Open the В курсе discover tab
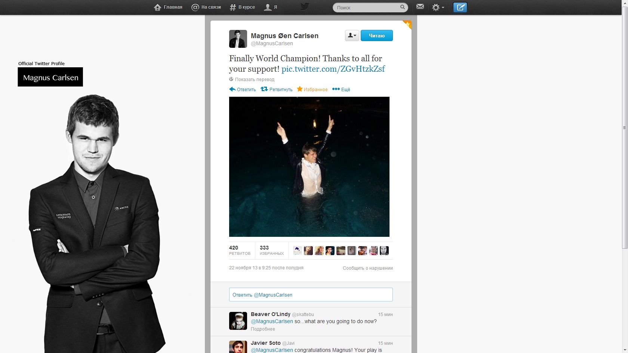 click(x=242, y=7)
